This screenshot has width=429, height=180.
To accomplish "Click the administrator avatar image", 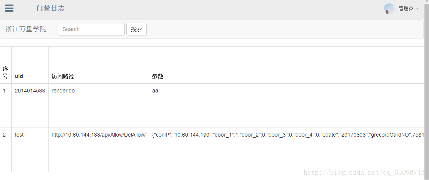I will [x=389, y=9].
